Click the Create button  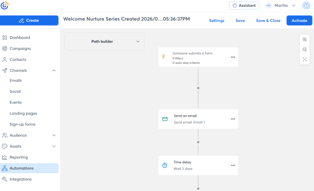point(29,20)
